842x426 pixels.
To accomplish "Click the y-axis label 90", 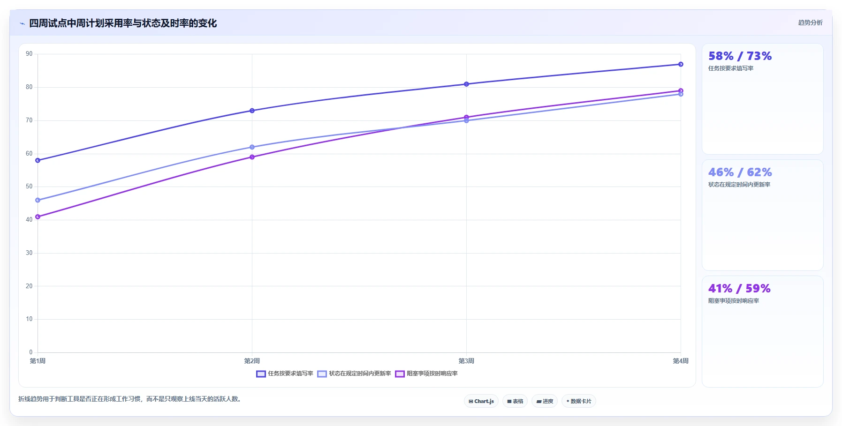I will [x=29, y=54].
